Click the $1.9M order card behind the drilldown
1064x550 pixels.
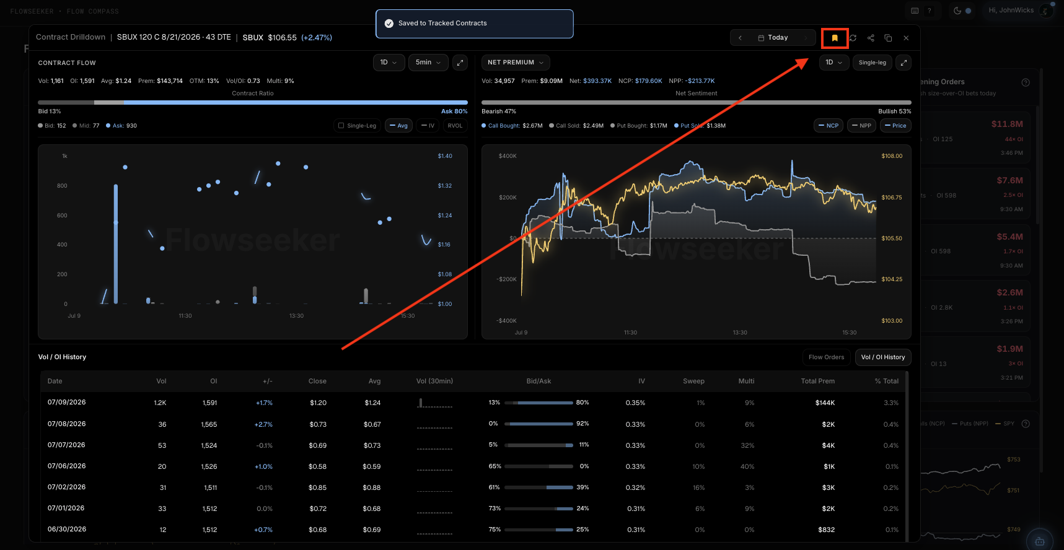click(x=975, y=363)
